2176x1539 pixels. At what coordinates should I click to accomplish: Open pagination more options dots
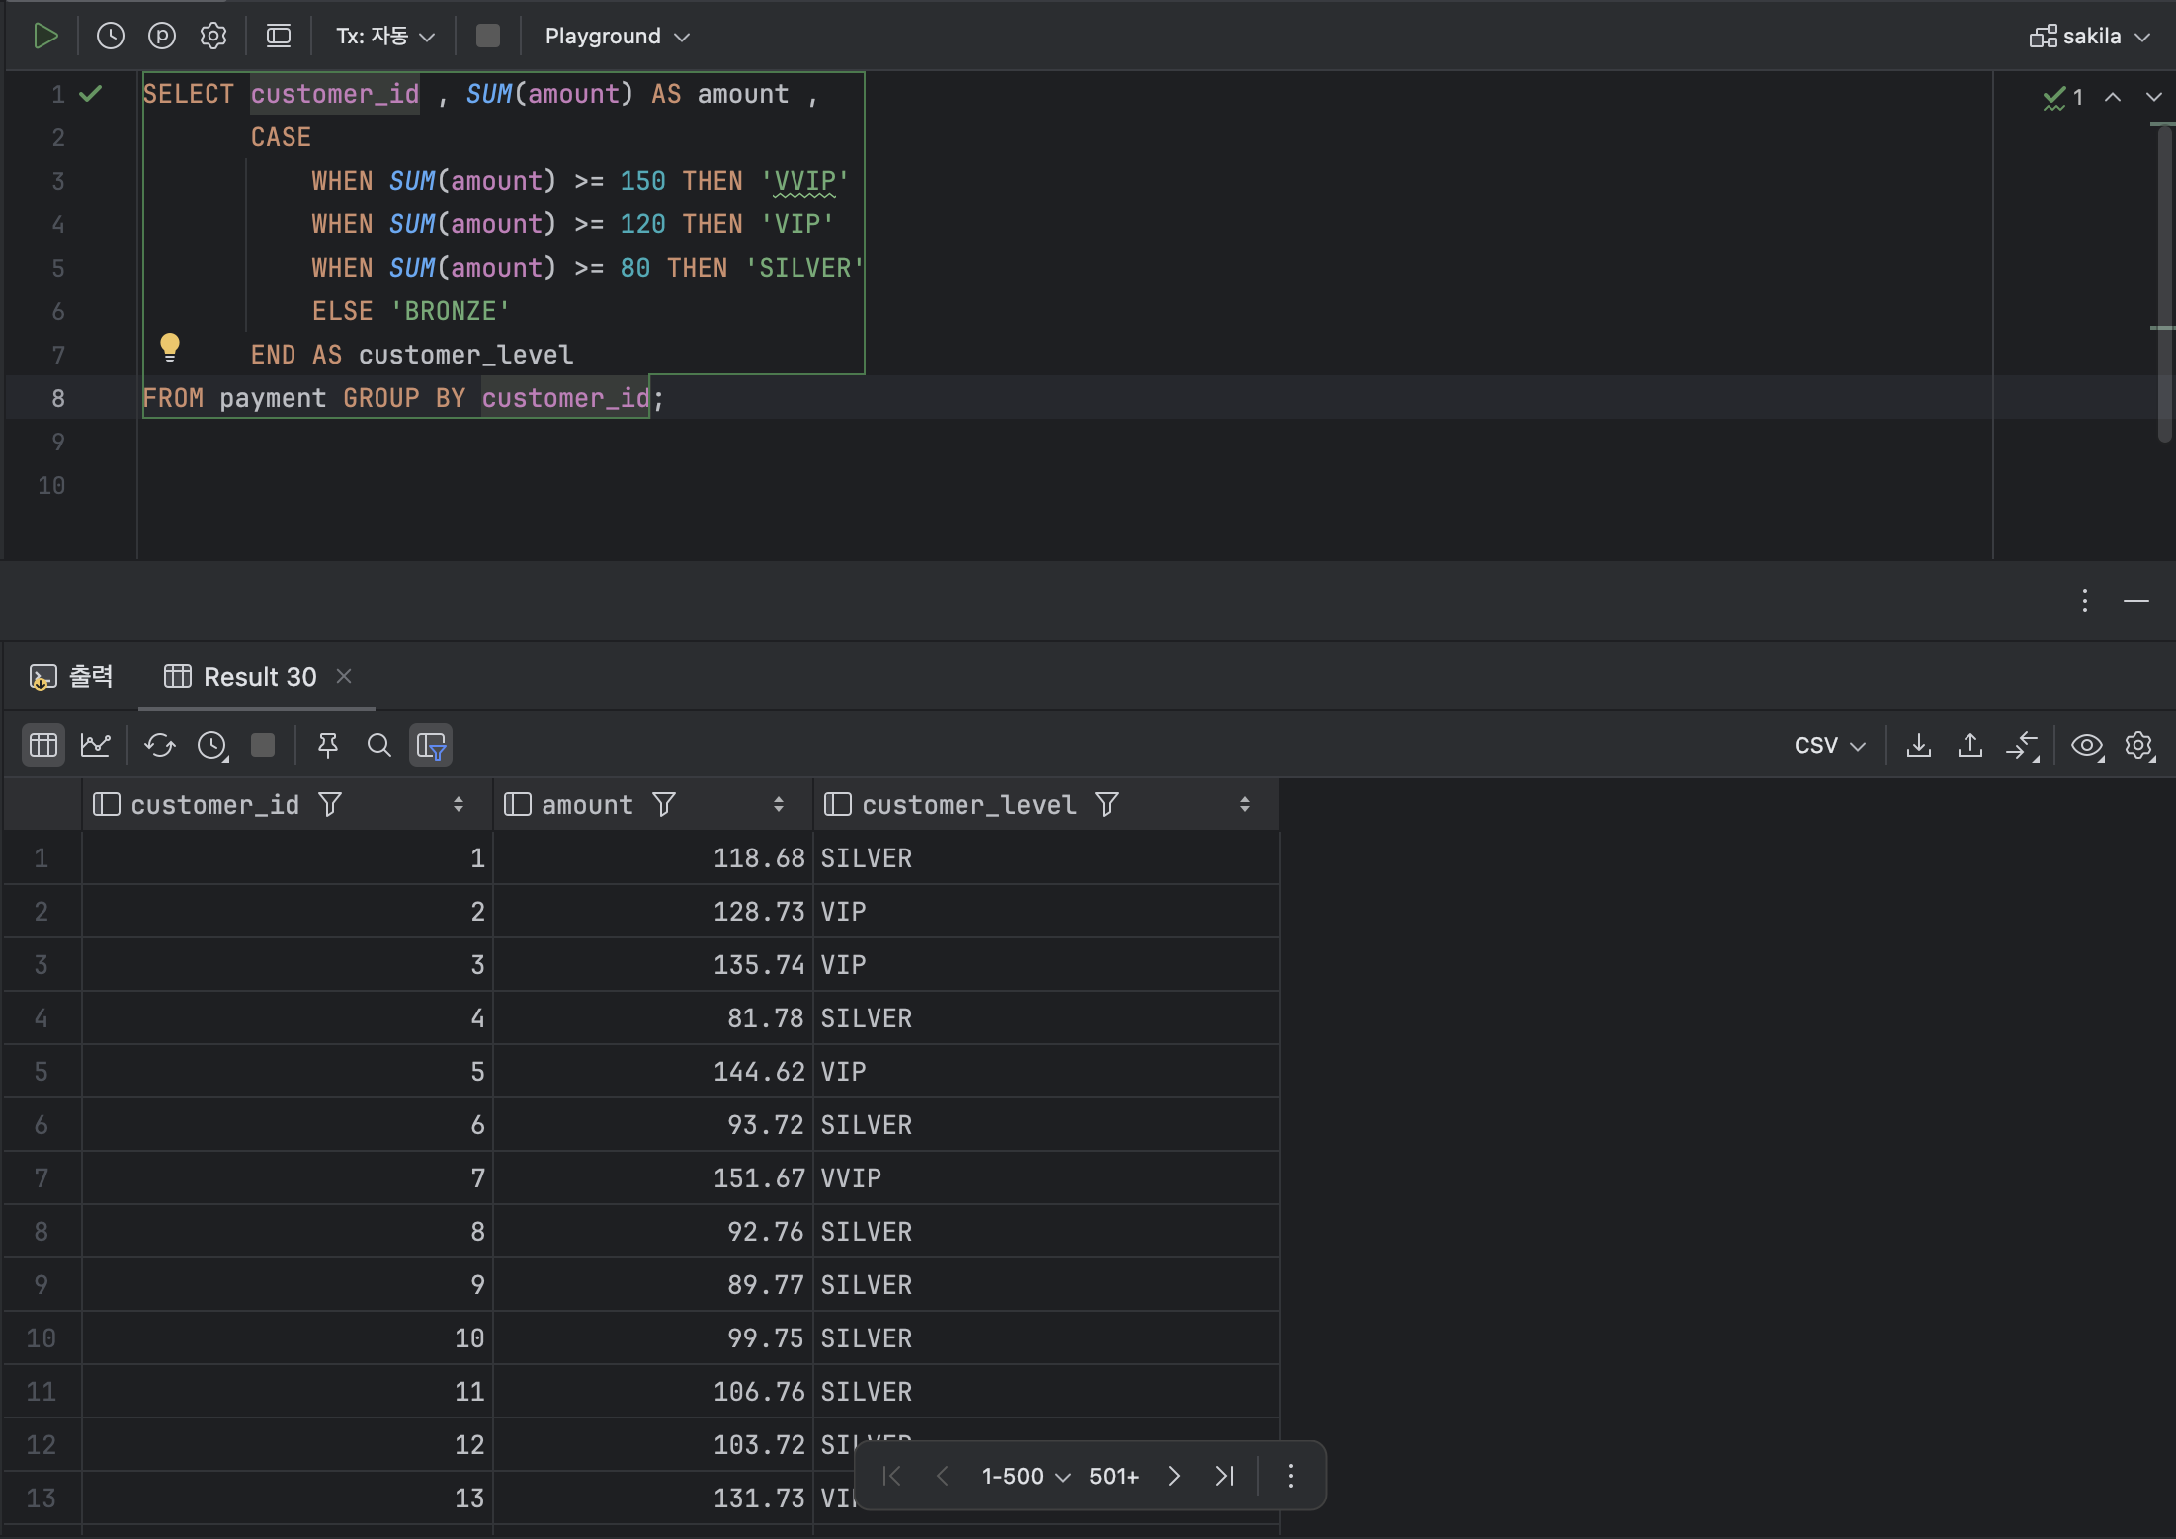[x=1291, y=1476]
